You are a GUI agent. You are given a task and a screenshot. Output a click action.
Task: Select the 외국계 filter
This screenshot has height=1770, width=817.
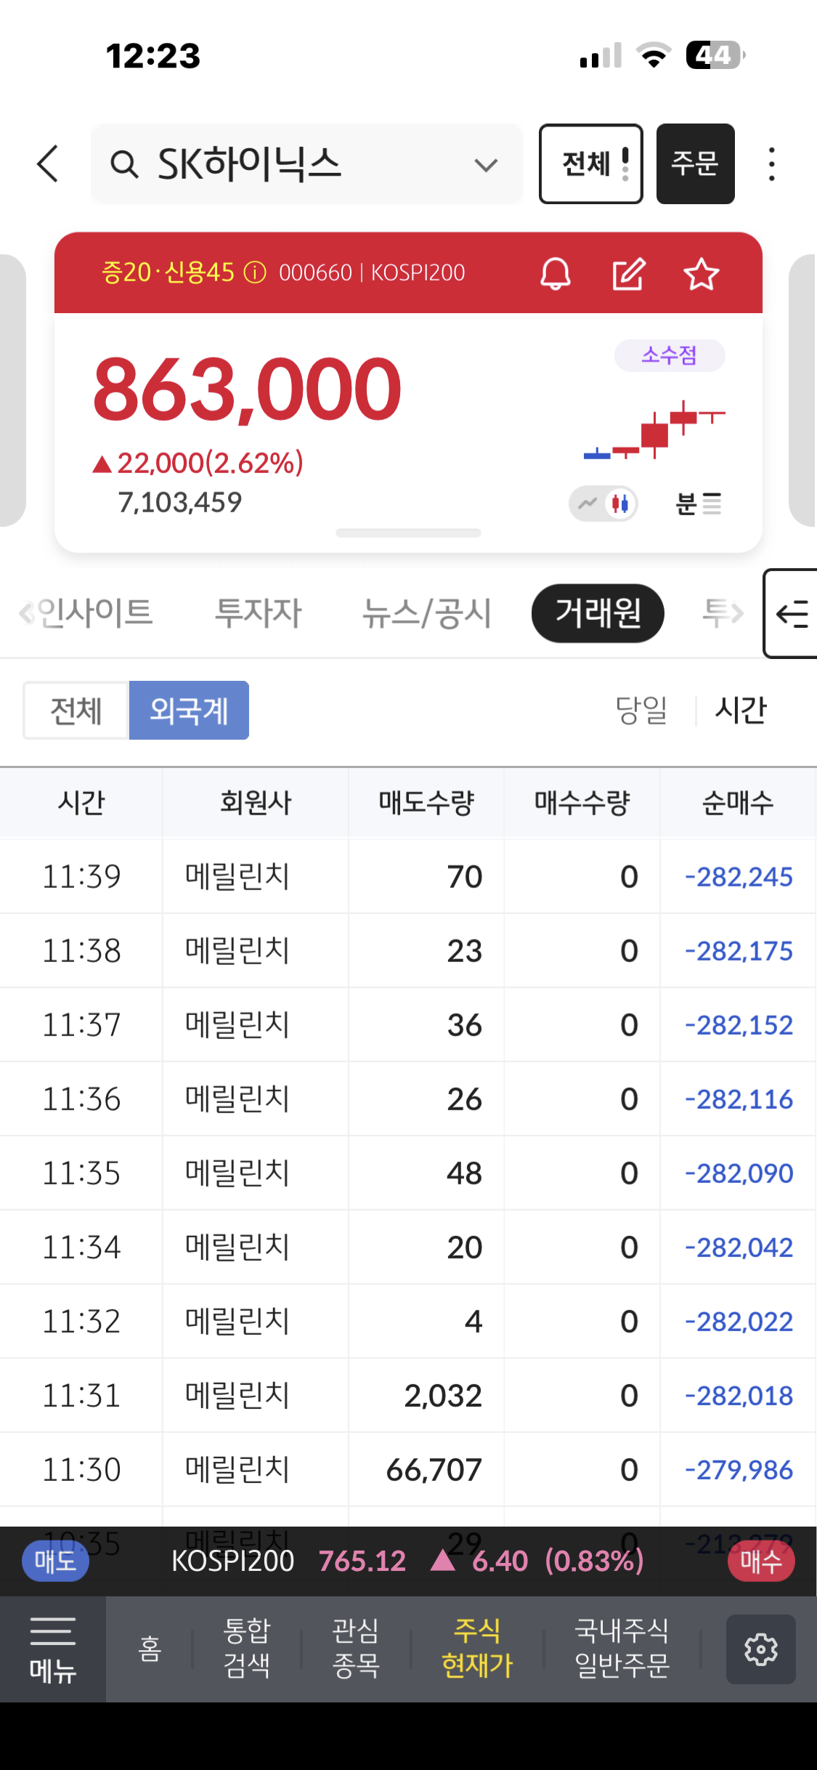(x=189, y=710)
